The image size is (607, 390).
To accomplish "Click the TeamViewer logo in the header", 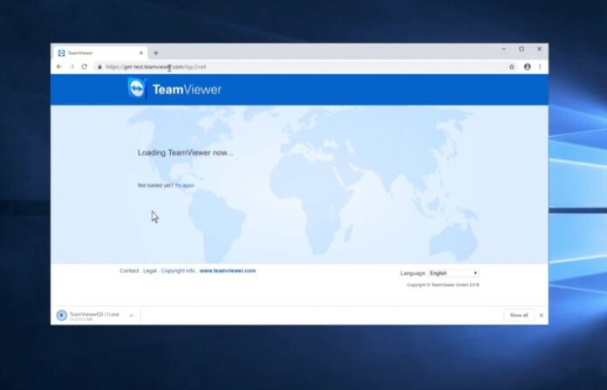I will (x=174, y=89).
